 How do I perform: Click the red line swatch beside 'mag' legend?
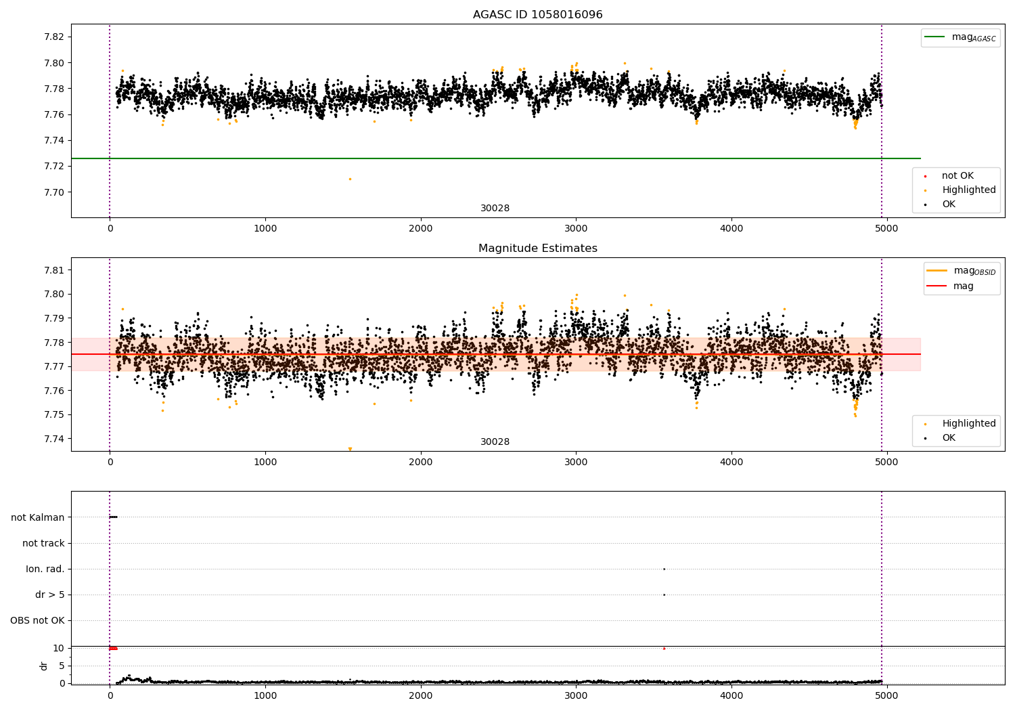pyautogui.click(x=937, y=286)
